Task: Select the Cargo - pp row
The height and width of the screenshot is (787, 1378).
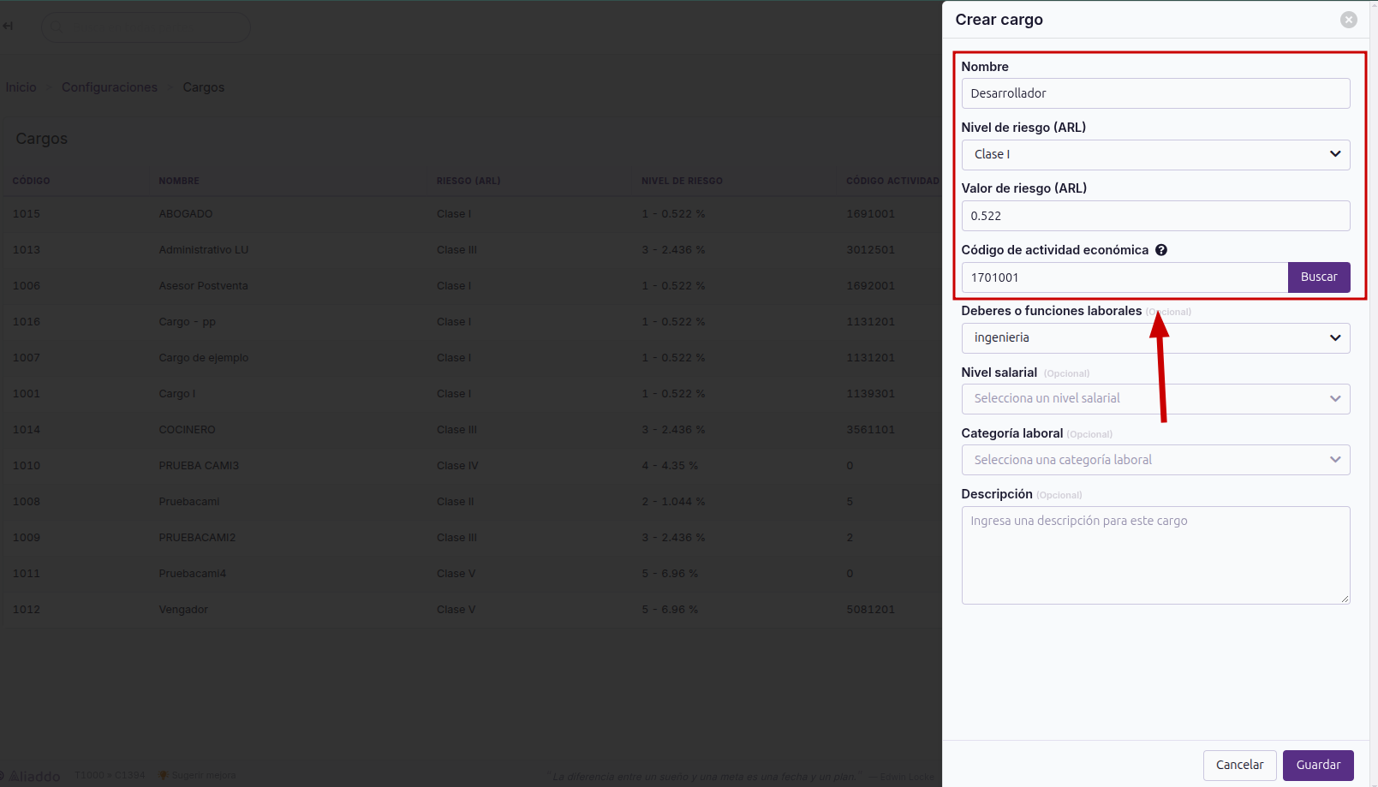Action: 471,322
